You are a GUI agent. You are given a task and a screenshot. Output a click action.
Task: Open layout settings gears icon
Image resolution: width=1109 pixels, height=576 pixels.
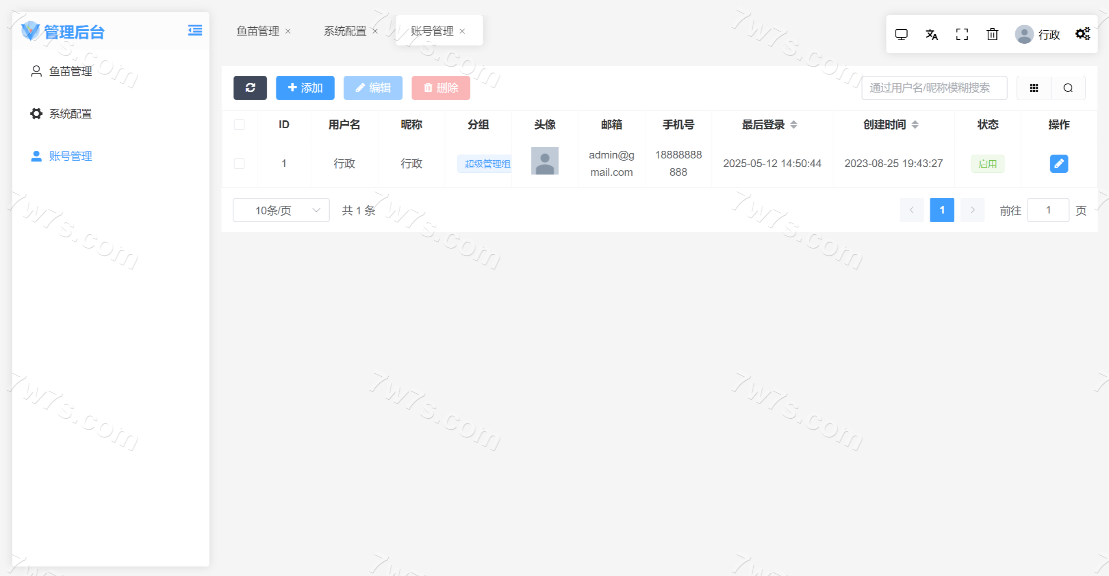click(1082, 34)
